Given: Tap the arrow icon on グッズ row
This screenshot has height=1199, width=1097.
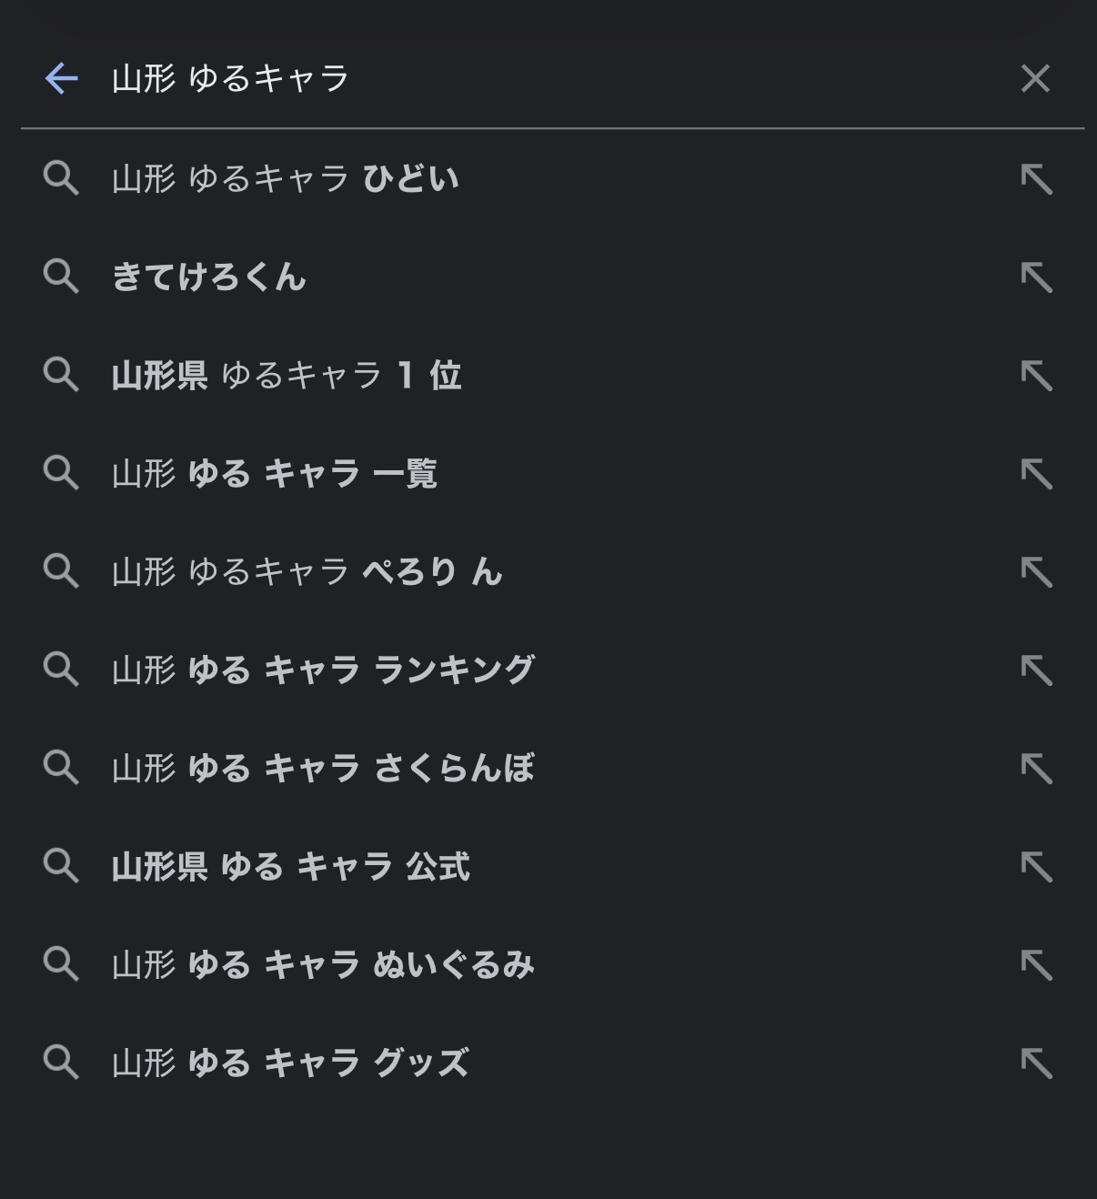Looking at the screenshot, I should click(1036, 1063).
